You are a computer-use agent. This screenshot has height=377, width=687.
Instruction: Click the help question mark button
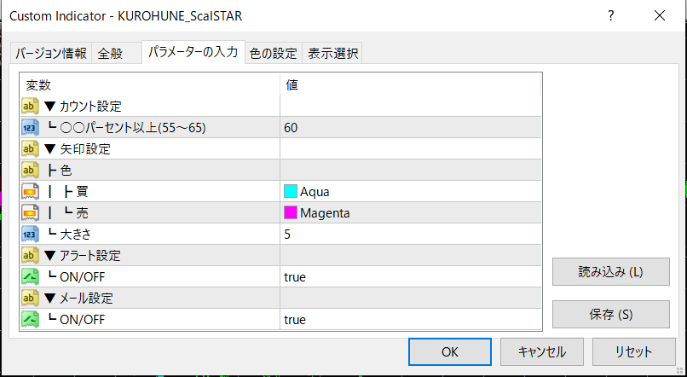click(611, 16)
